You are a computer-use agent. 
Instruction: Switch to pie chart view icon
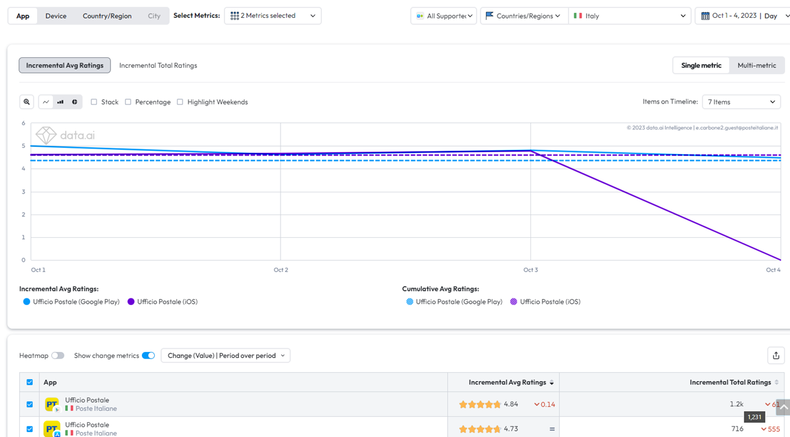point(75,102)
